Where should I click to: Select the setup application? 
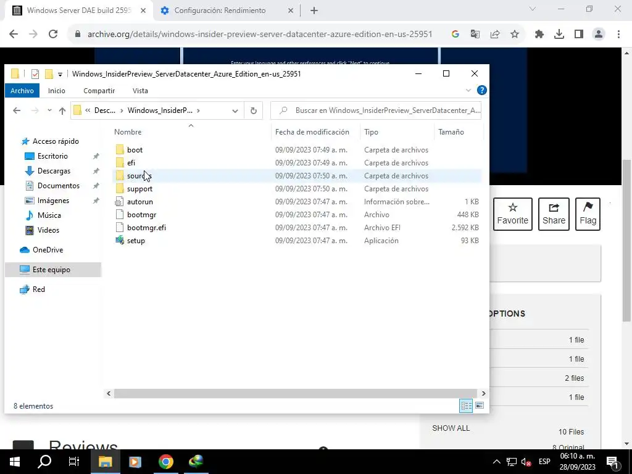point(135,241)
